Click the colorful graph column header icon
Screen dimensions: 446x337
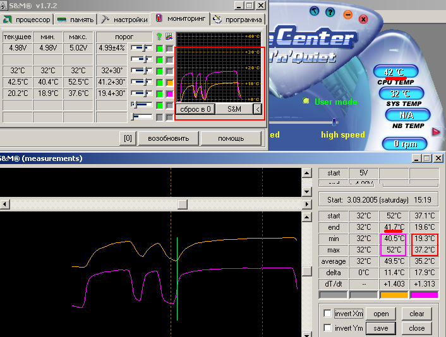click(x=169, y=37)
